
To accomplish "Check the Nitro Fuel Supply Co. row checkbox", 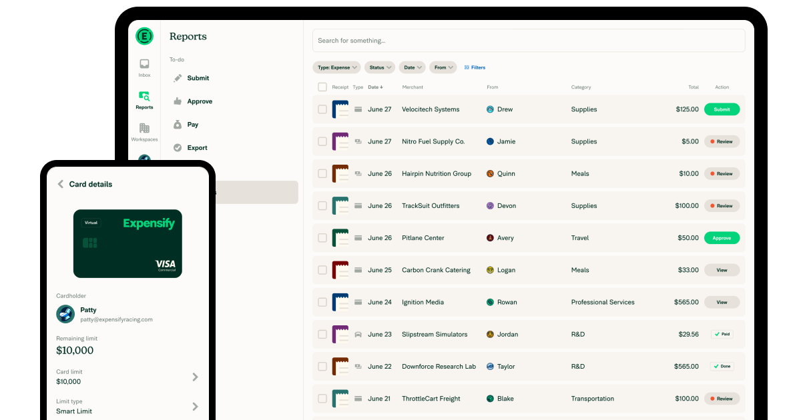I will 322,141.
